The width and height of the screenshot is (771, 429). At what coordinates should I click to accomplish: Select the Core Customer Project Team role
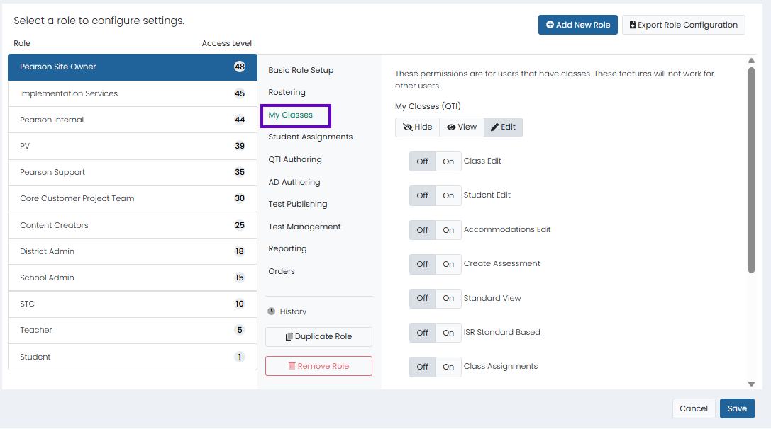pos(133,199)
